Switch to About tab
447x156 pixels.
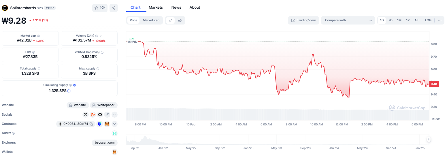[195, 7]
